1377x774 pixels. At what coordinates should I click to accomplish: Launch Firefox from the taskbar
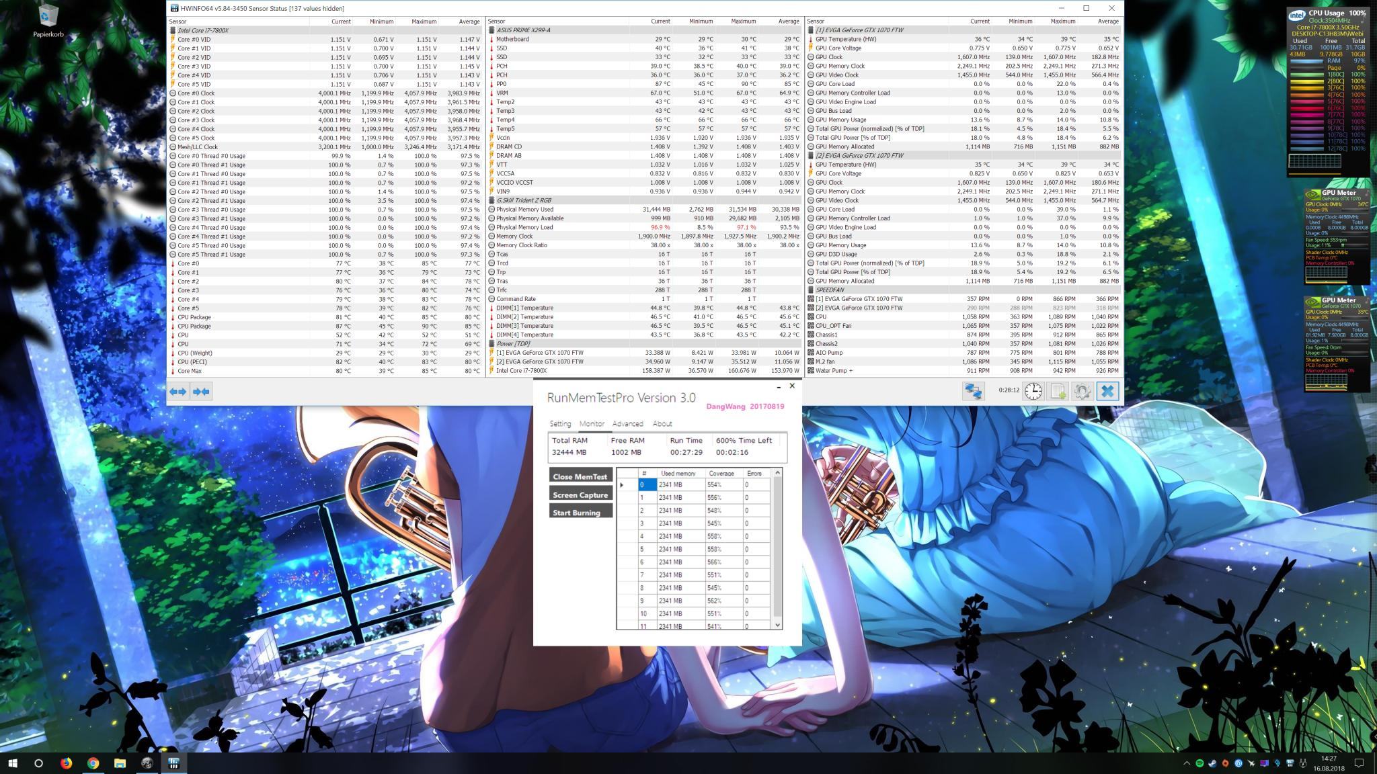66,763
